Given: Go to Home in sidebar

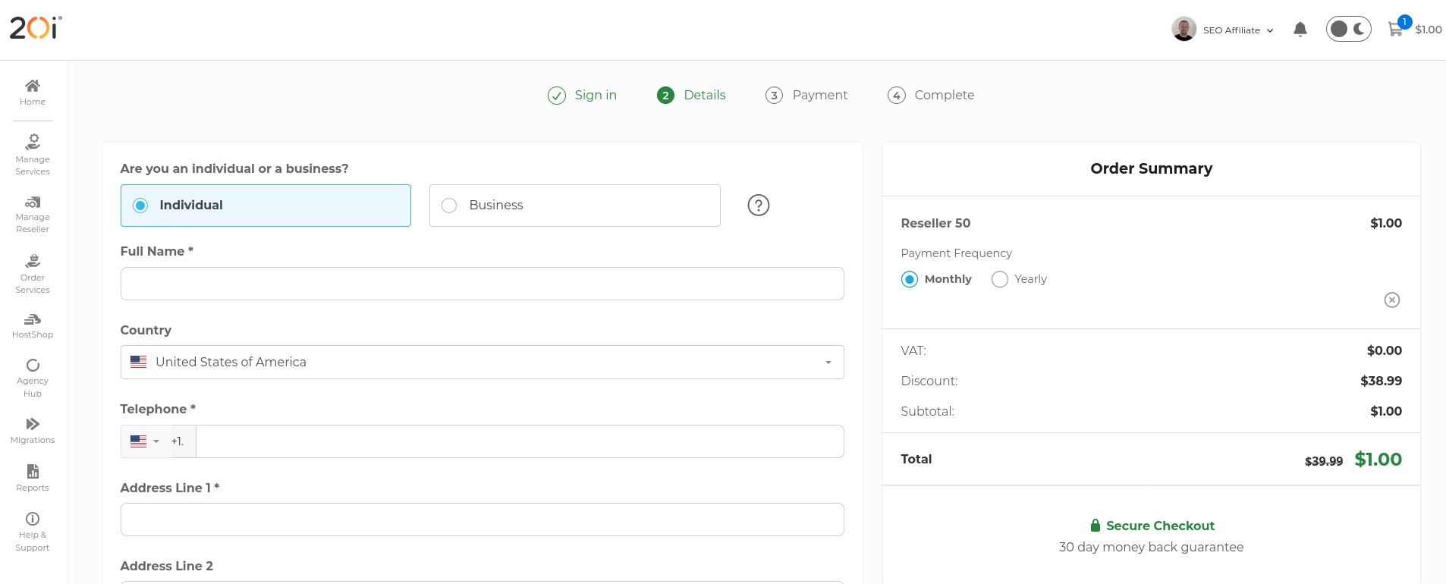Looking at the screenshot, I should [33, 93].
